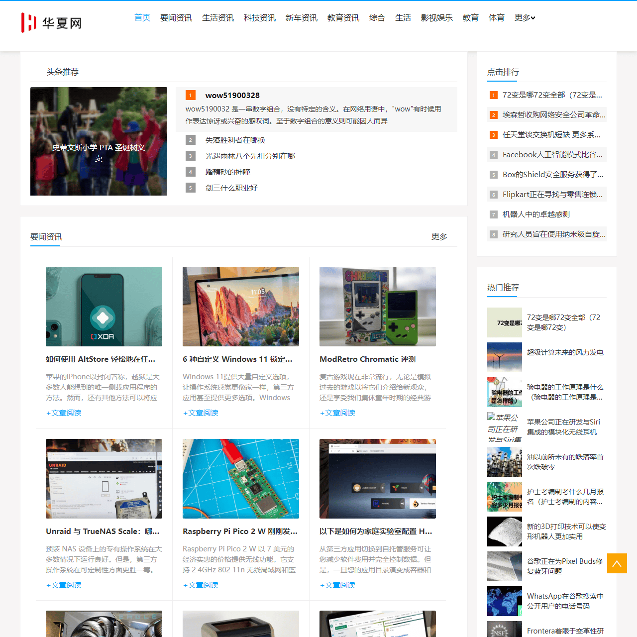
Task: Click rank 1 badge beside wow51900328 headline
Action: [190, 95]
